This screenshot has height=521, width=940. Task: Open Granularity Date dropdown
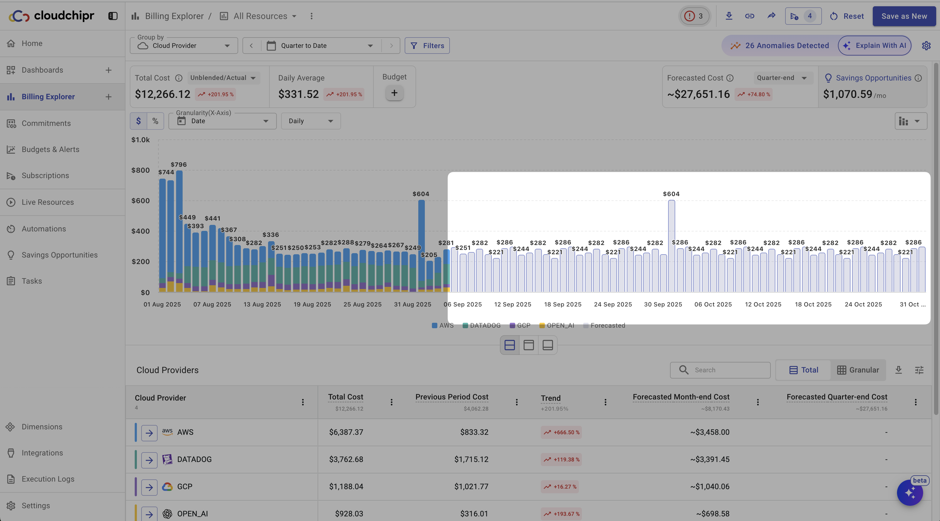223,121
